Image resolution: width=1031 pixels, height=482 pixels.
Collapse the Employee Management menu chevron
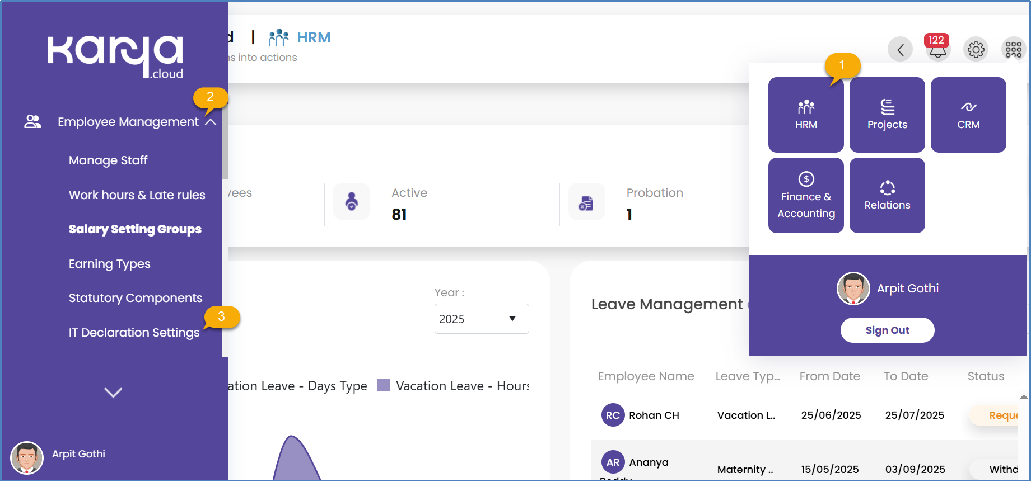click(x=211, y=122)
